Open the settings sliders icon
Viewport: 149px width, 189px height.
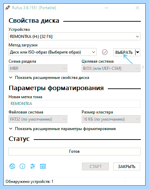coord(33,166)
